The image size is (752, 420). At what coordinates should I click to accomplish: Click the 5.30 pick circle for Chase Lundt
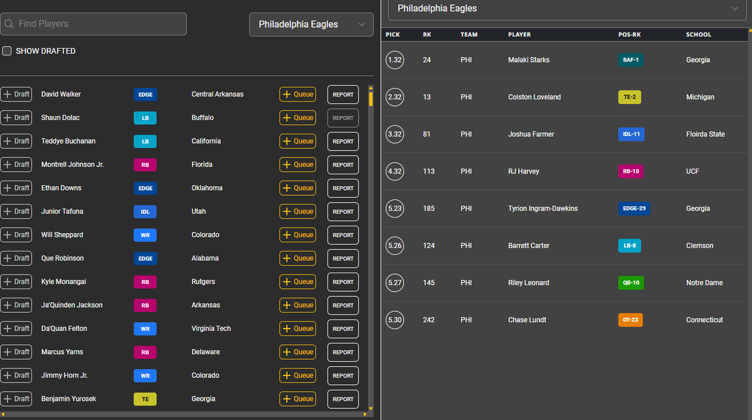pyautogui.click(x=395, y=320)
